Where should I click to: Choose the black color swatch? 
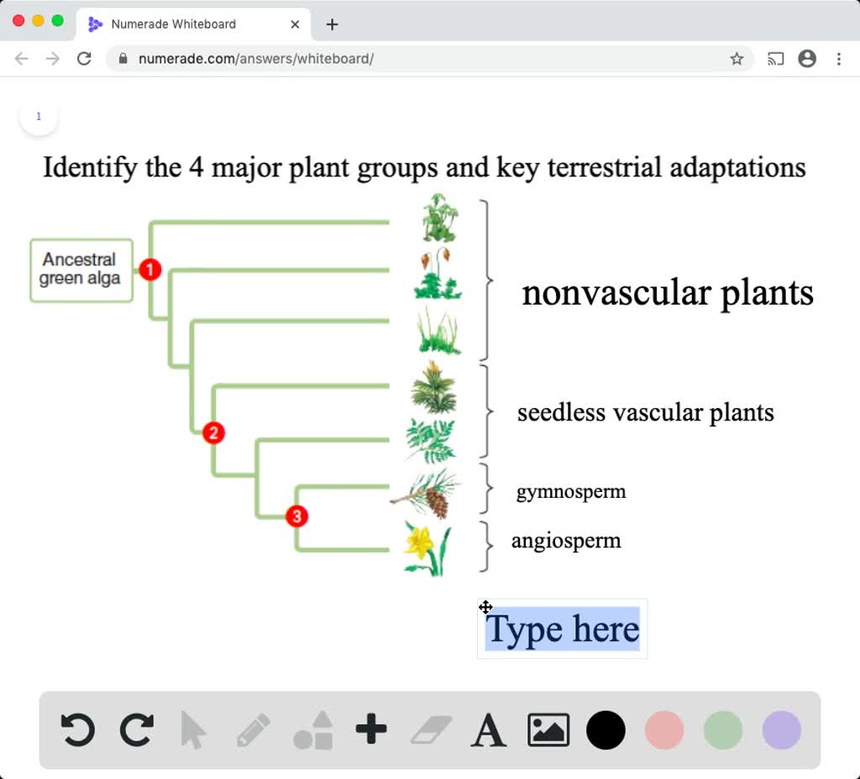[606, 729]
